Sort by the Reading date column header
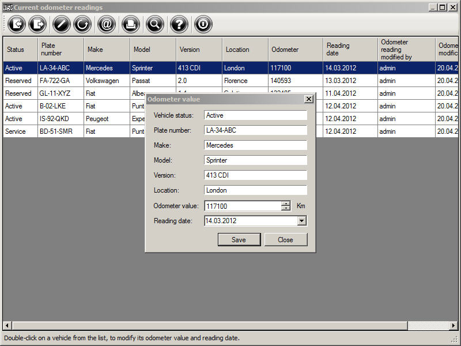The height and width of the screenshot is (346, 461). coord(350,50)
